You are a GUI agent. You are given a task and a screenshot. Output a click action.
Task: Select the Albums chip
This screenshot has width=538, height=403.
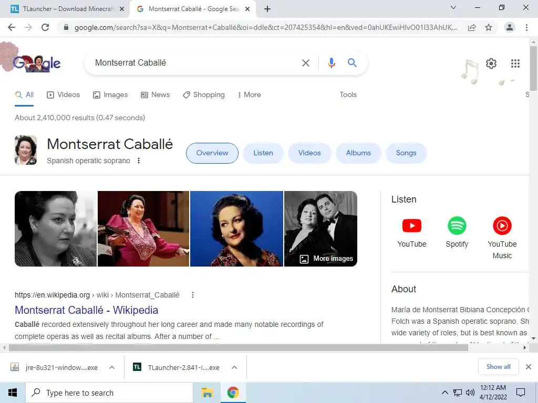[358, 153]
